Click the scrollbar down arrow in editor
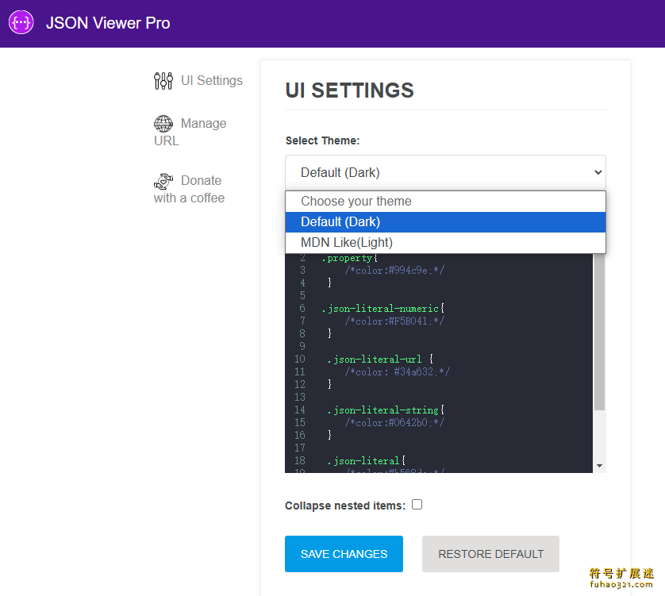Screen dimensions: 665x596 pos(599,466)
